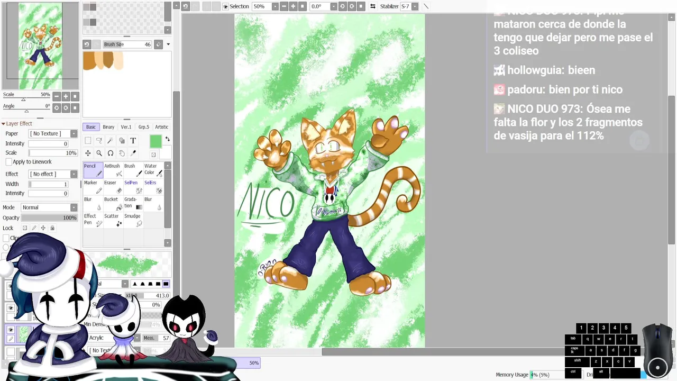Choose the Gradation tool
The height and width of the screenshot is (381, 677).
[133, 204]
